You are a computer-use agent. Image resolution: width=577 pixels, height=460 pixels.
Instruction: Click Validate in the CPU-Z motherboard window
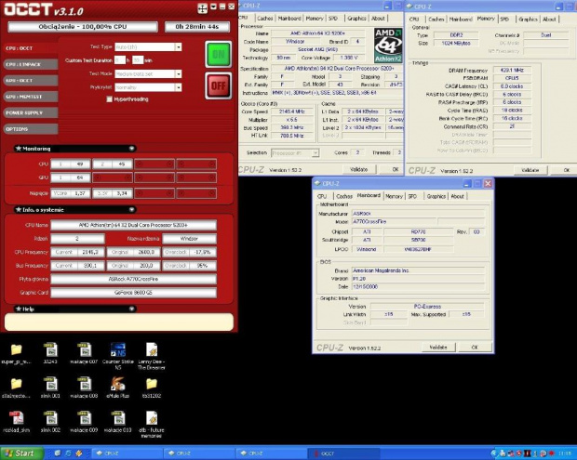click(x=438, y=348)
